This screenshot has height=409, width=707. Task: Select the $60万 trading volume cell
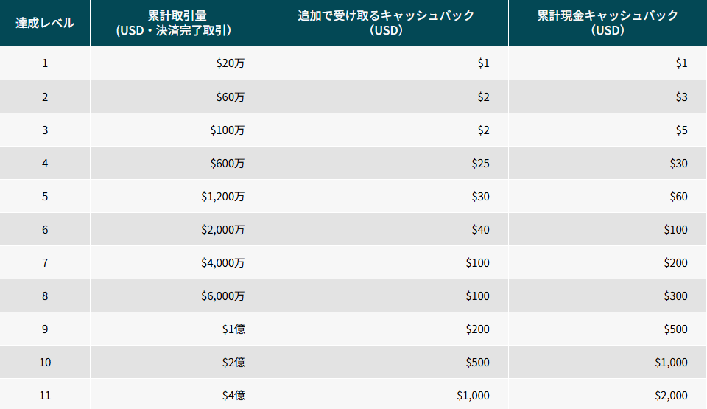[x=177, y=97]
